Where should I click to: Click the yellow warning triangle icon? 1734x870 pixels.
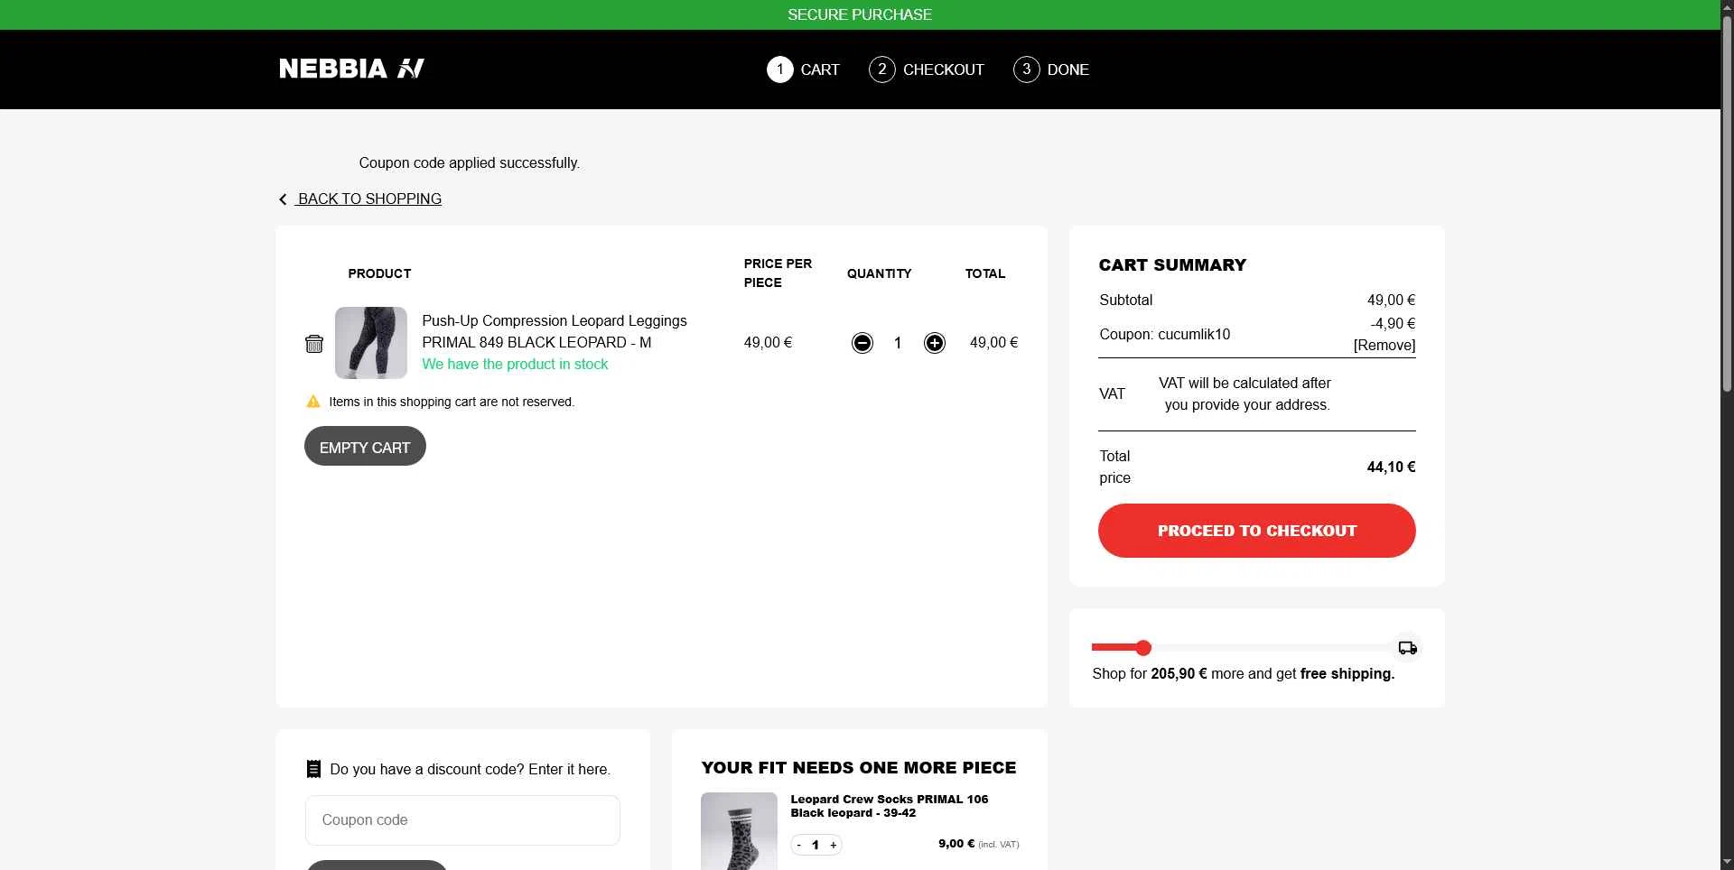tap(313, 402)
